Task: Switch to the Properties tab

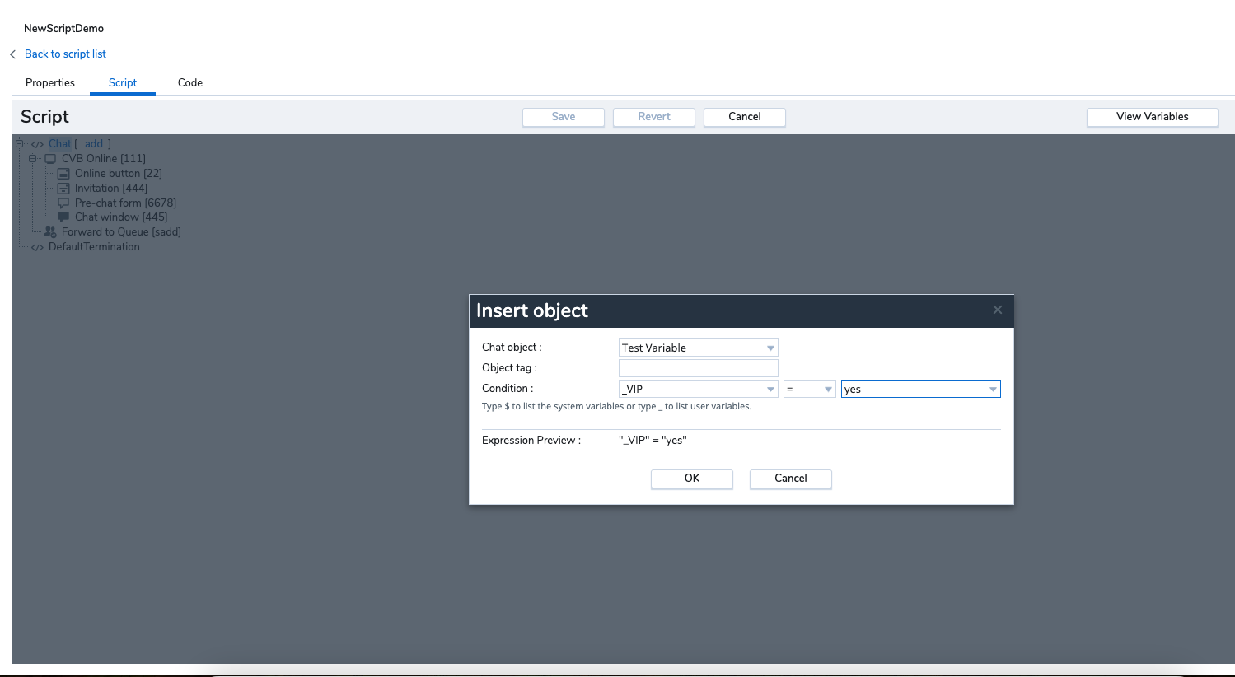Action: [50, 82]
